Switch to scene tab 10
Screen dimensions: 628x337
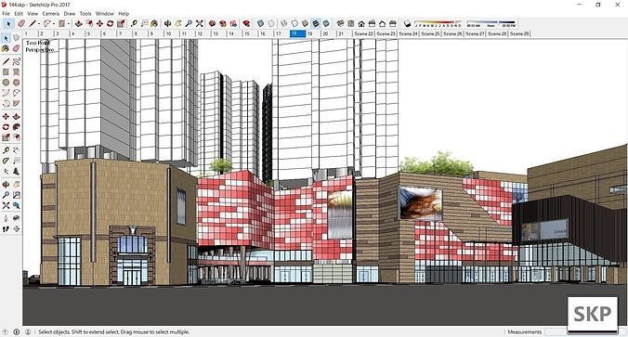click(x=172, y=34)
